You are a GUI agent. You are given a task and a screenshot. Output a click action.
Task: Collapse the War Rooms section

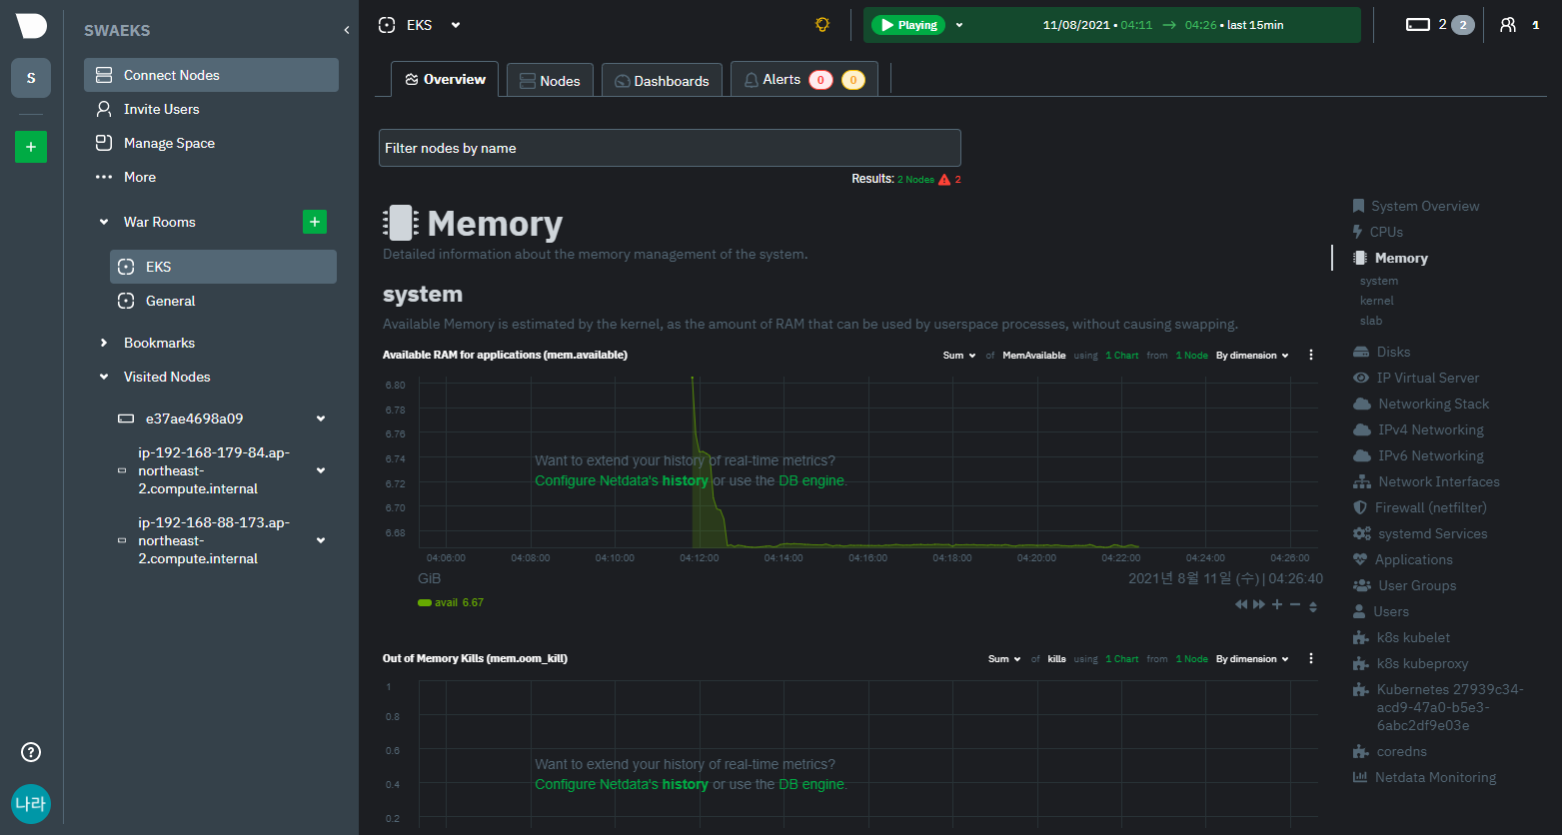[104, 222]
